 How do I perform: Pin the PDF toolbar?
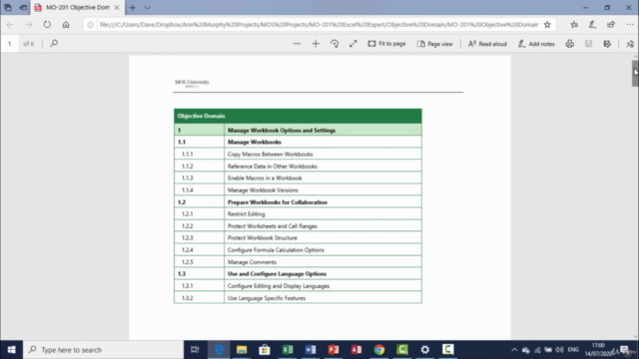630,44
